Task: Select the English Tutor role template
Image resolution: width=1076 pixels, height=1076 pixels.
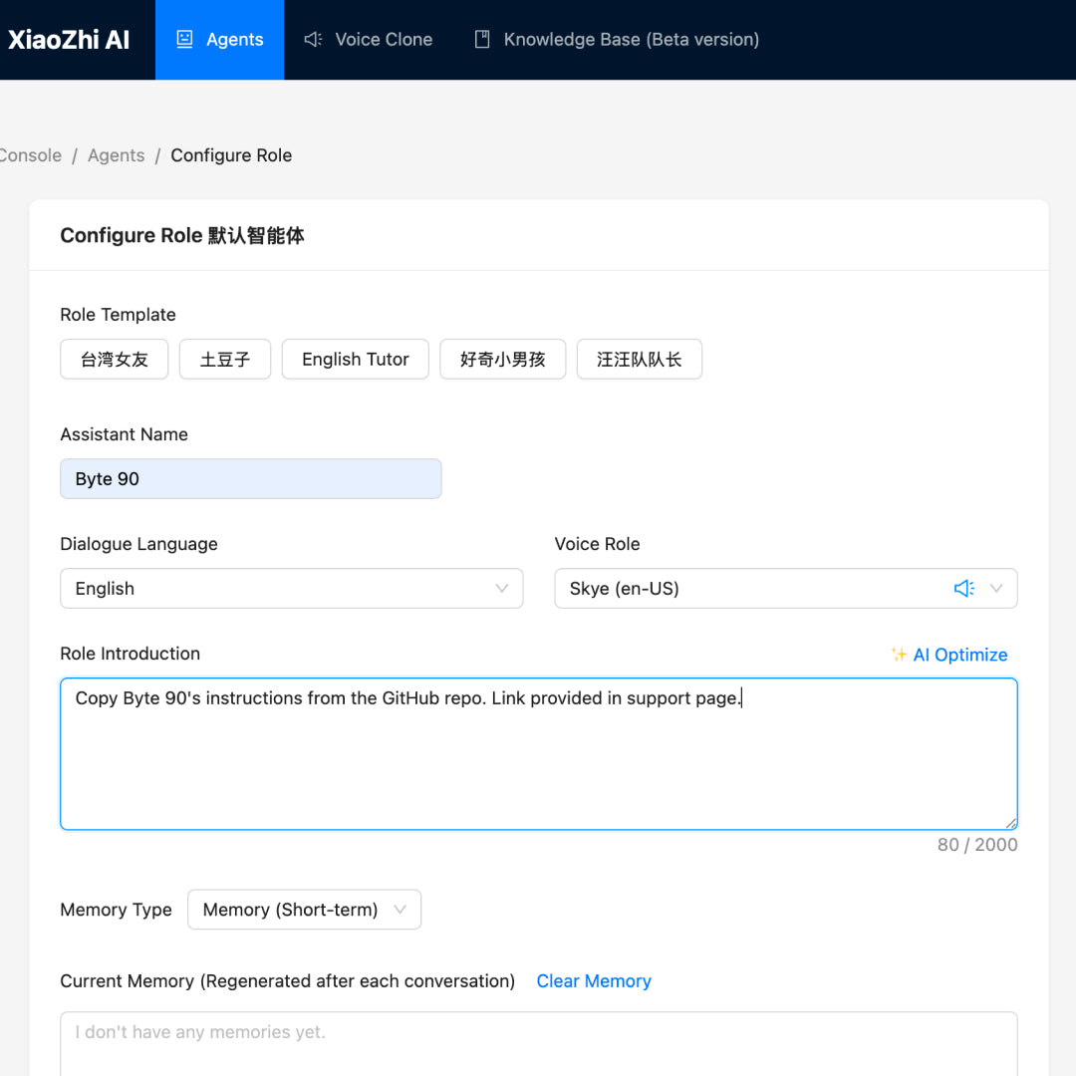Action: point(355,360)
